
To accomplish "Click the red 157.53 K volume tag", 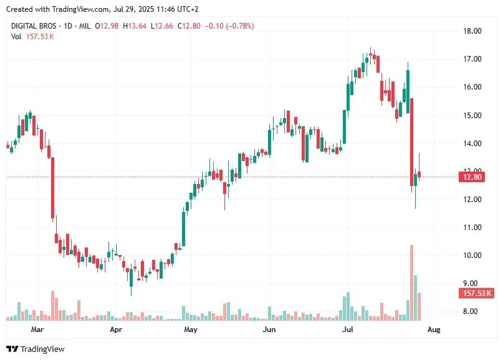I will [476, 293].
